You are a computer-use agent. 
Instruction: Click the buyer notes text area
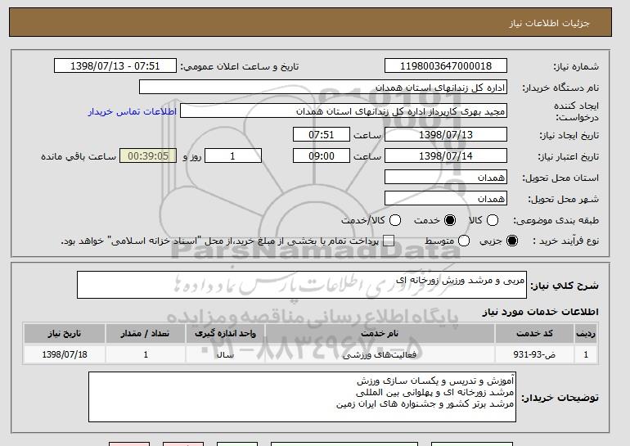click(302, 397)
